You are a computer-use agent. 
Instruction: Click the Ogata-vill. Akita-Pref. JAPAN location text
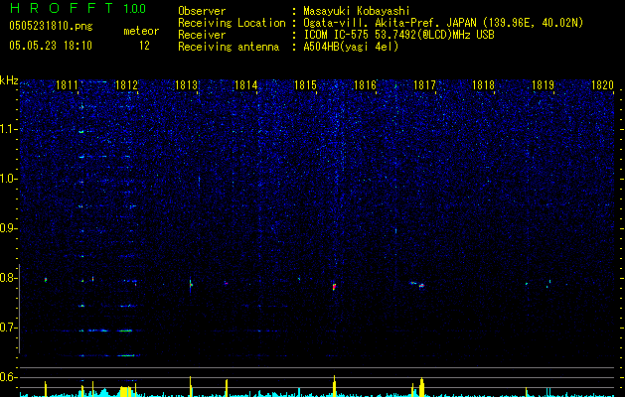tap(443, 23)
